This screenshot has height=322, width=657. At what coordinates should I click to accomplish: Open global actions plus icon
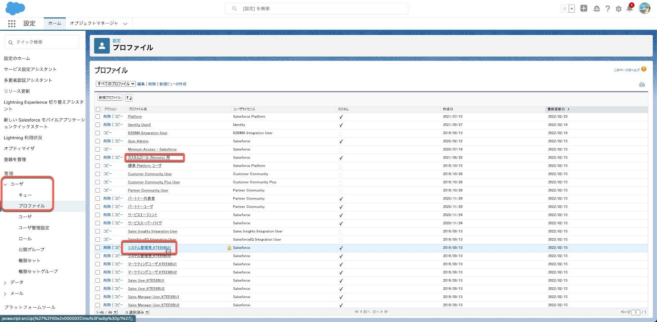click(x=583, y=8)
